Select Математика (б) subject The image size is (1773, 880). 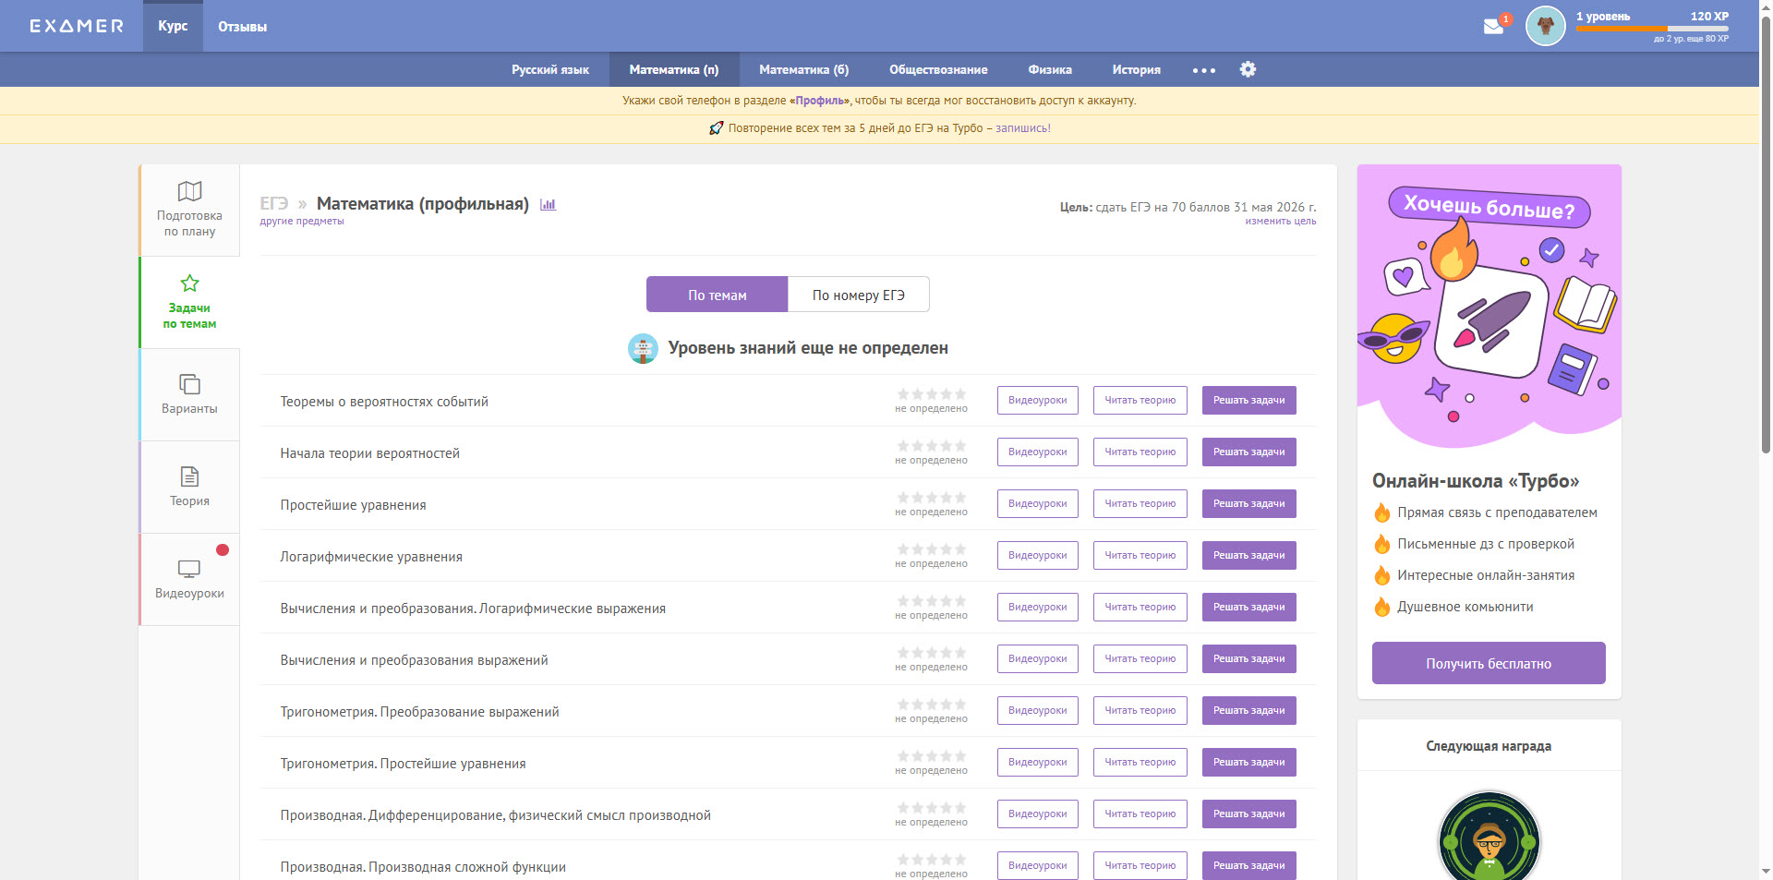803,69
